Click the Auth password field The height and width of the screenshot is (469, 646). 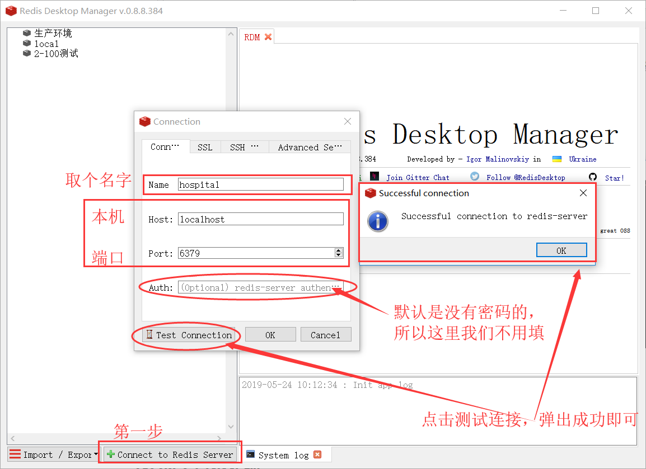[261, 287]
